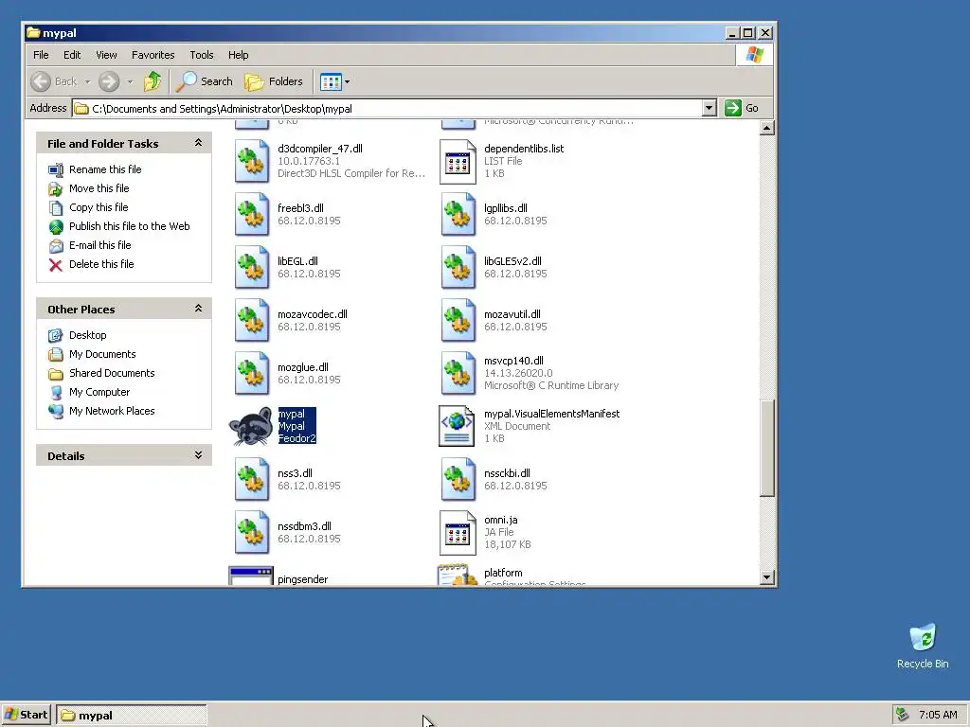This screenshot has height=727, width=970.
Task: Click Rename this file link
Action: coord(105,169)
